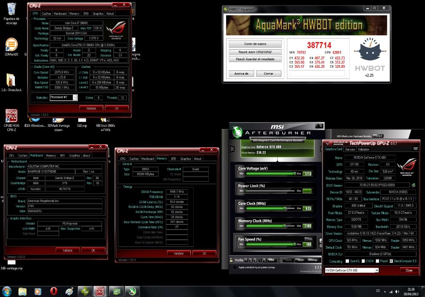Open Windows Media Player taskbar icon

[38, 291]
